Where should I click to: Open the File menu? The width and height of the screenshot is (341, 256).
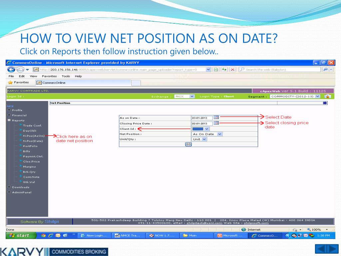click(x=11, y=76)
